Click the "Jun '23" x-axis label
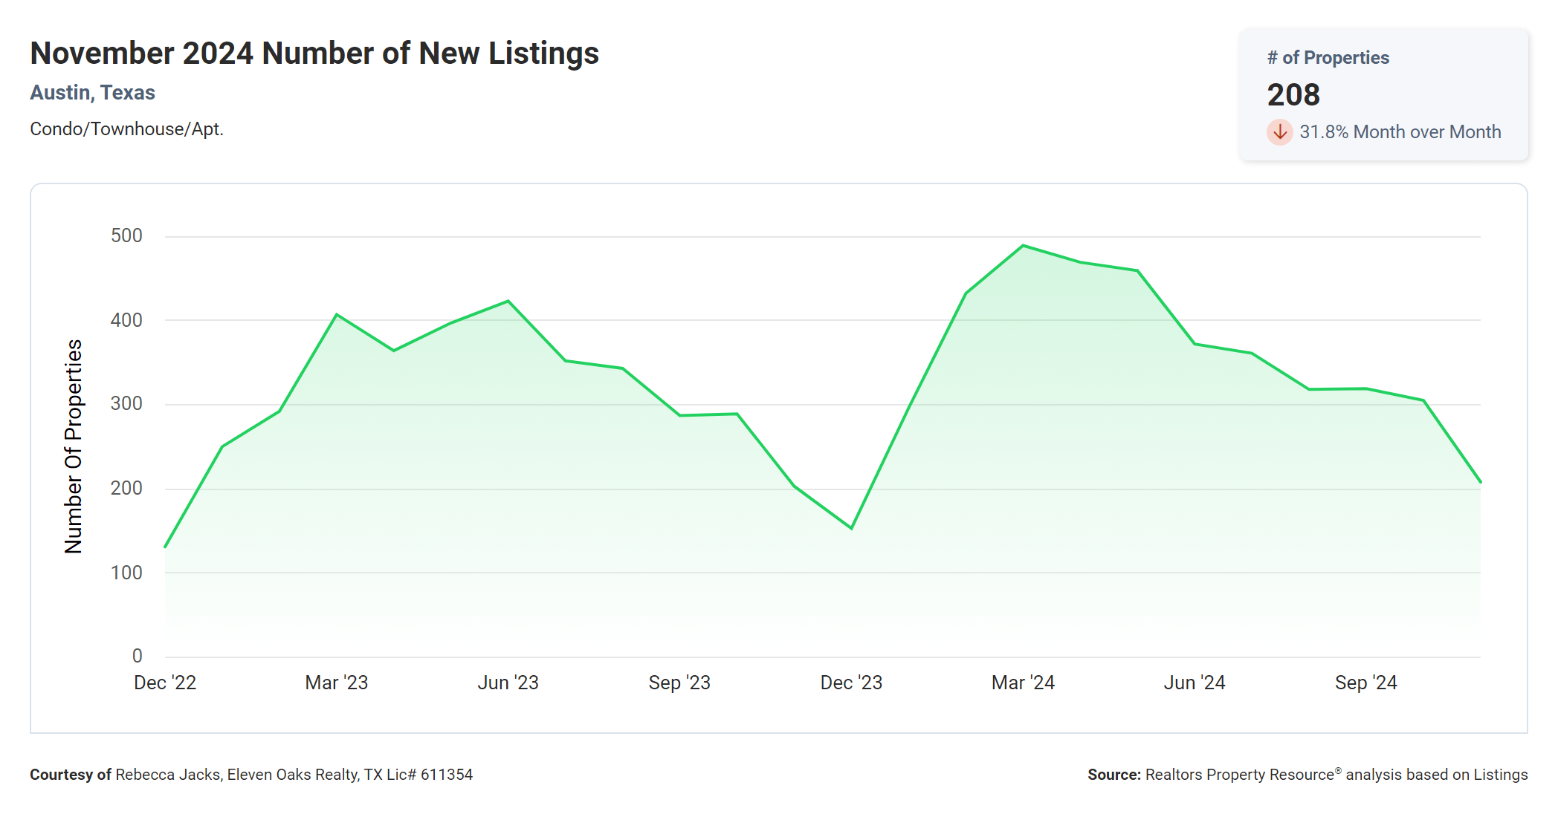The height and width of the screenshot is (817, 1558). (508, 683)
